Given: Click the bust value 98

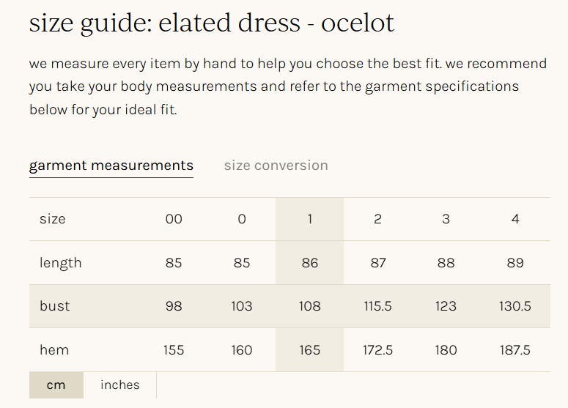Looking at the screenshot, I should (174, 306).
